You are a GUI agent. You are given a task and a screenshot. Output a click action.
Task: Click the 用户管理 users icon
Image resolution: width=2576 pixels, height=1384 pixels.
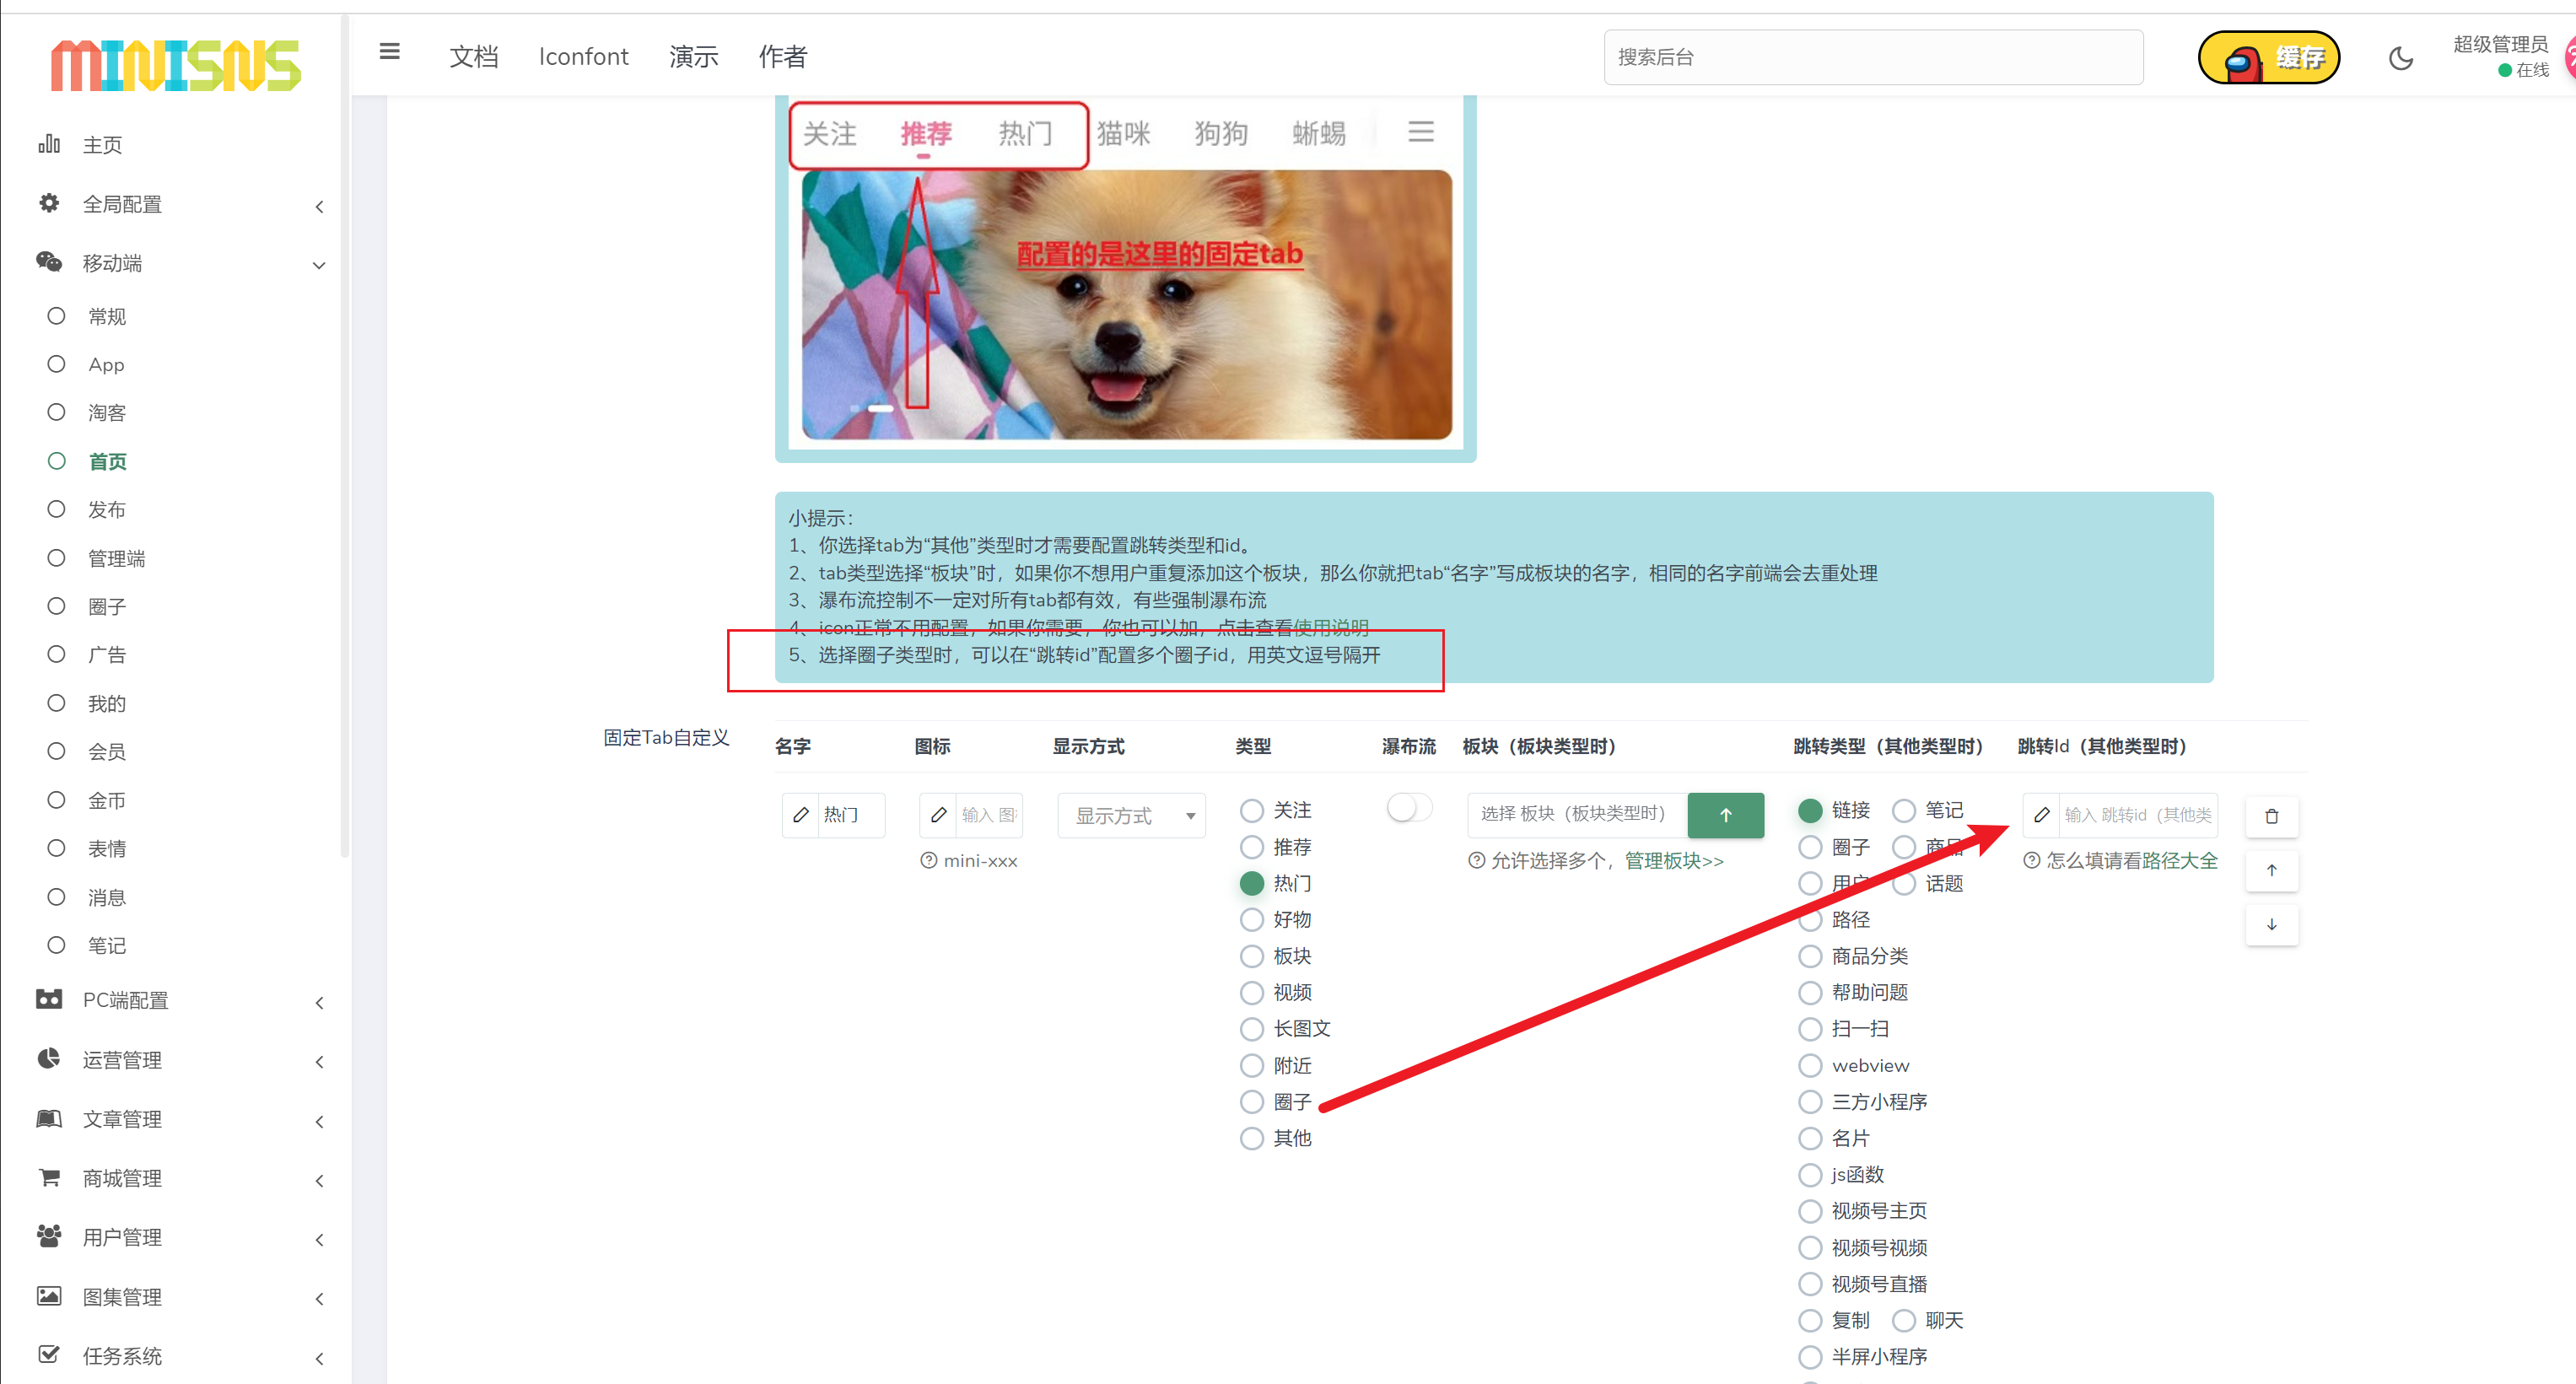[x=49, y=1236]
